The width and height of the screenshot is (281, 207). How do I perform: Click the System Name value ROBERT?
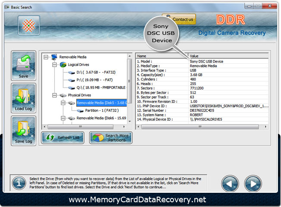[196, 115]
